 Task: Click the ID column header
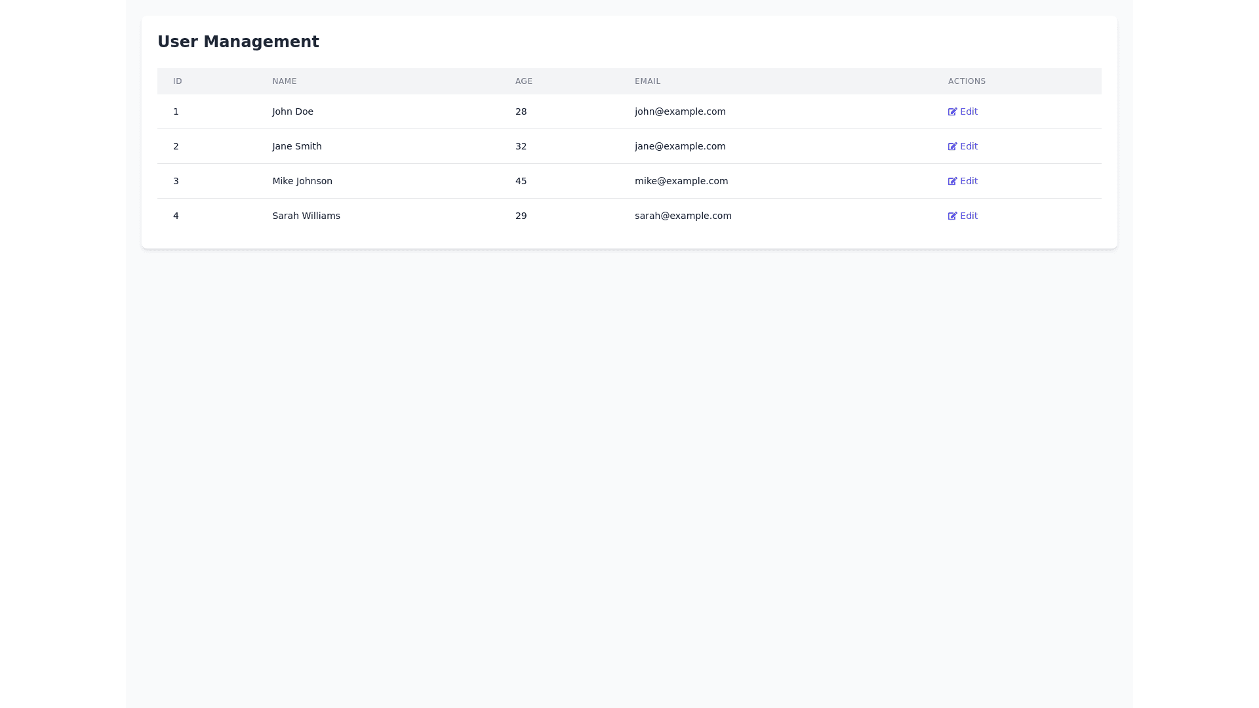point(178,81)
